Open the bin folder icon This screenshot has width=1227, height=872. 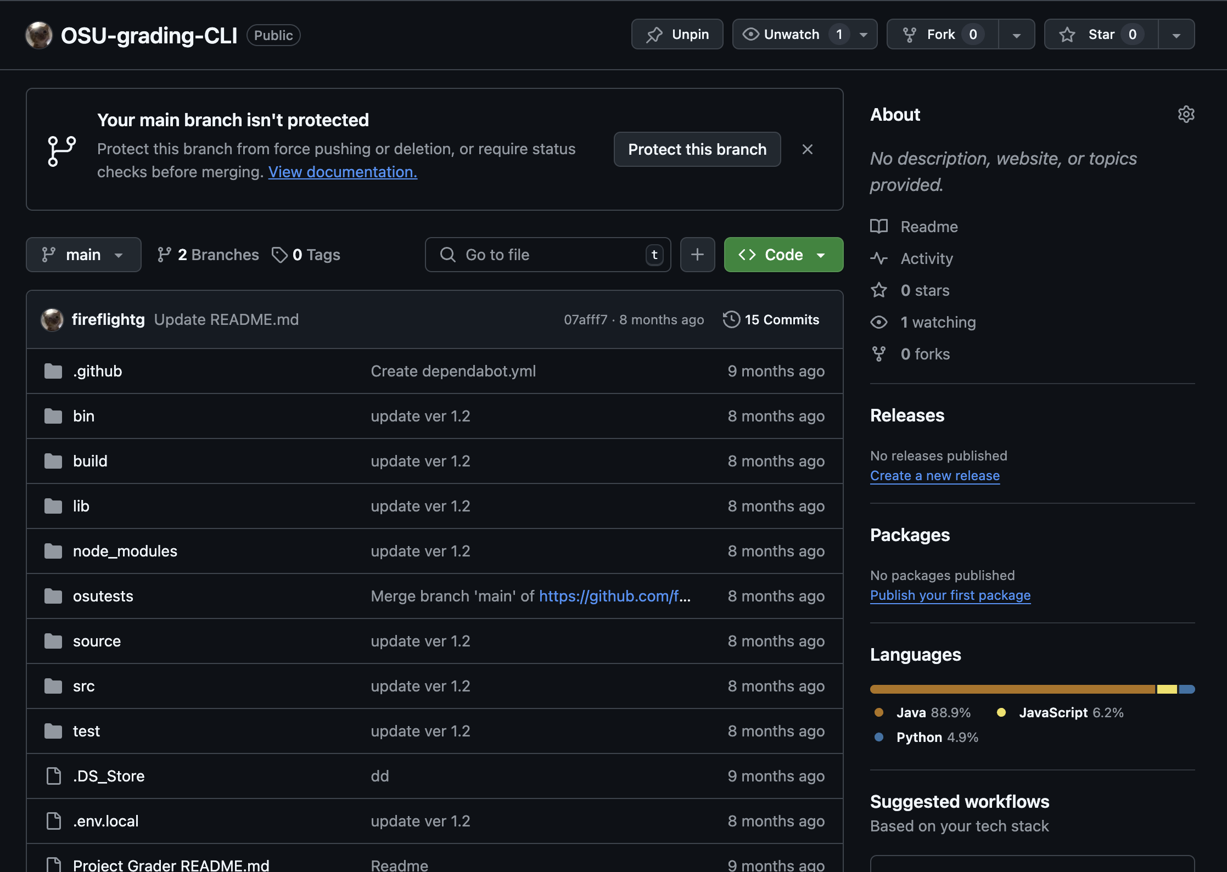53,417
